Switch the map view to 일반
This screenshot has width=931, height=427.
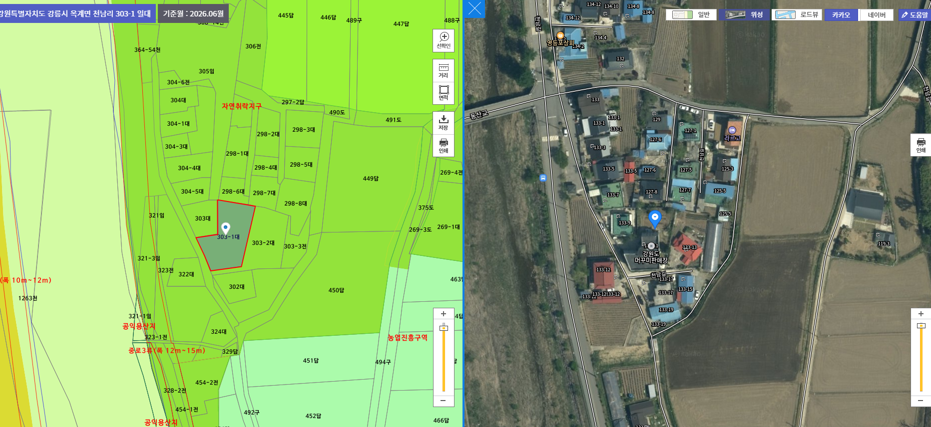pos(691,15)
